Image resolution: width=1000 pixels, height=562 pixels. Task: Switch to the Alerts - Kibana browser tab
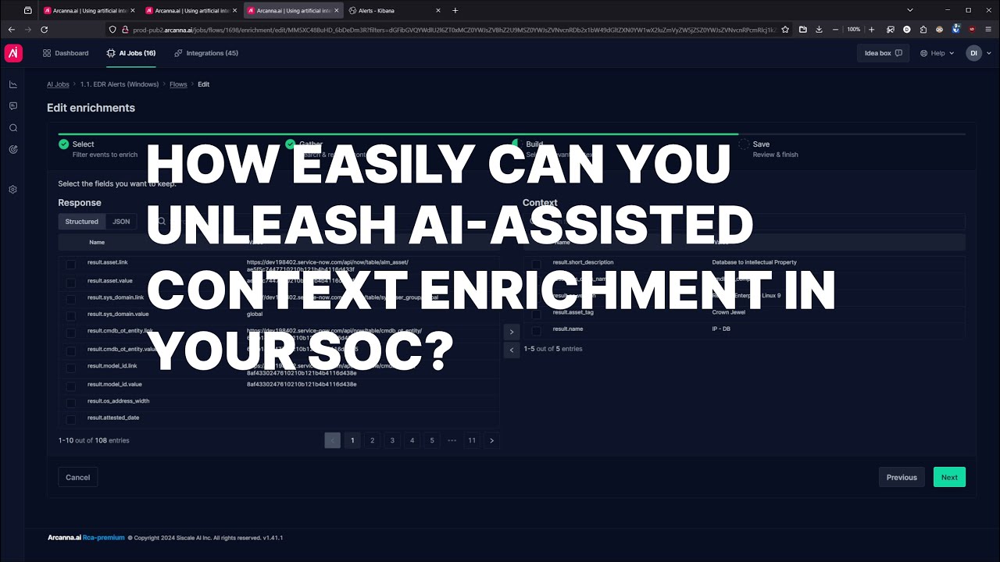395,10
